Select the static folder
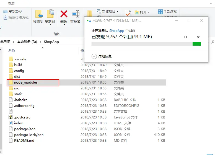This screenshot has width=215, height=155. (18, 94)
